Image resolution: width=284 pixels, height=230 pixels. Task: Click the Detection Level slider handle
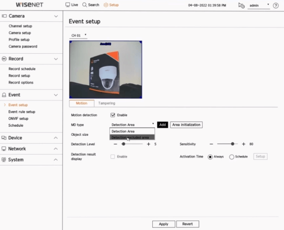point(124,144)
